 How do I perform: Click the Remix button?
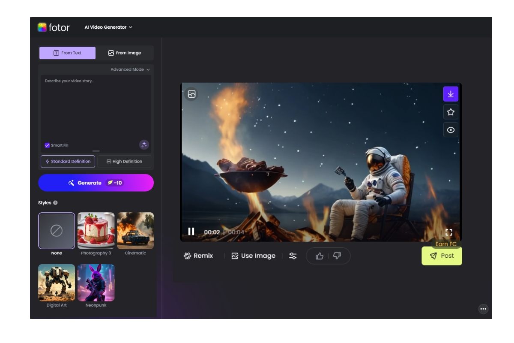pos(198,256)
